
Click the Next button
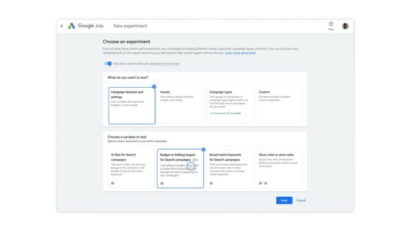(284, 201)
